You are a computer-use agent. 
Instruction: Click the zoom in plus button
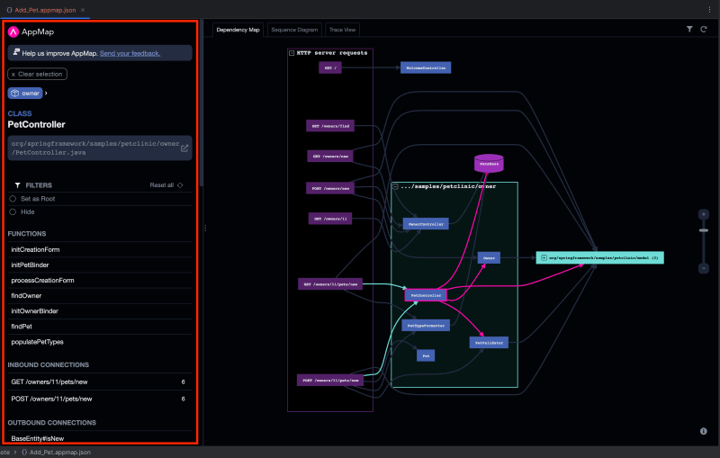point(703,214)
